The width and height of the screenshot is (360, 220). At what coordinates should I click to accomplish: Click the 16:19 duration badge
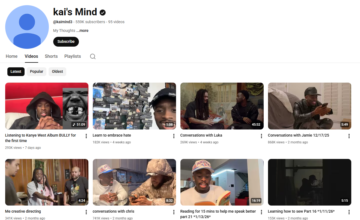click(x=256, y=201)
